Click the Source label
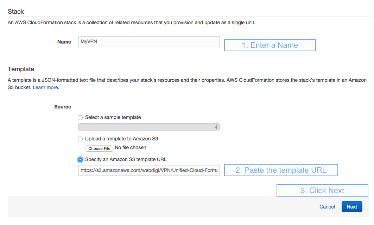Viewport: 374px width, 225px height. point(62,106)
